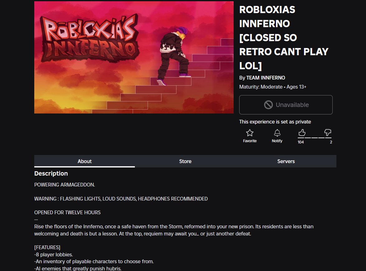Open the Servers tab
This screenshot has height=271, width=366.
pyautogui.click(x=286, y=161)
